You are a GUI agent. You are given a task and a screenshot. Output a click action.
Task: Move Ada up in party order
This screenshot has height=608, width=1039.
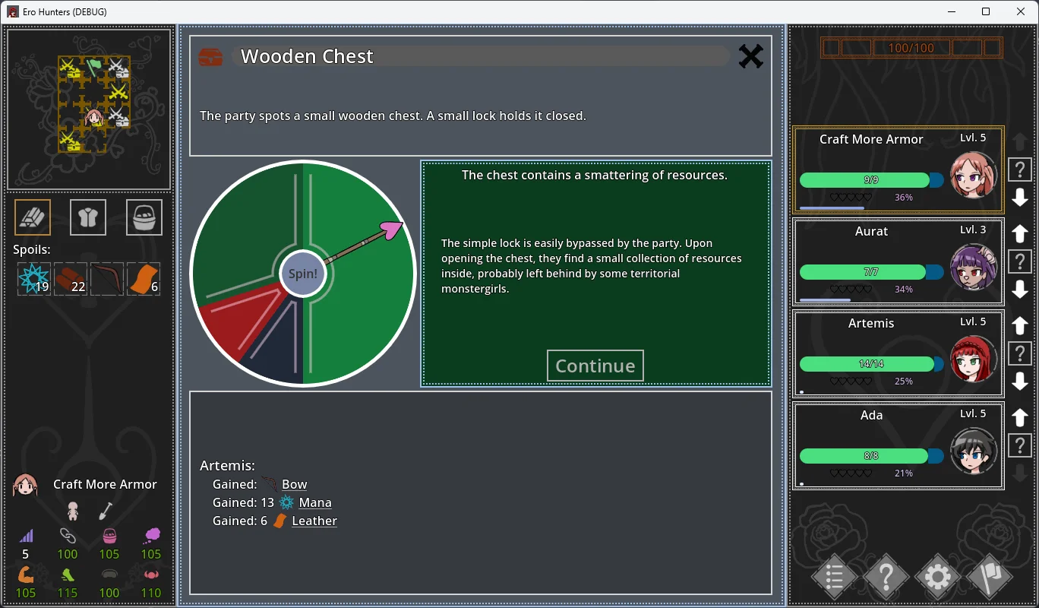(x=1020, y=417)
